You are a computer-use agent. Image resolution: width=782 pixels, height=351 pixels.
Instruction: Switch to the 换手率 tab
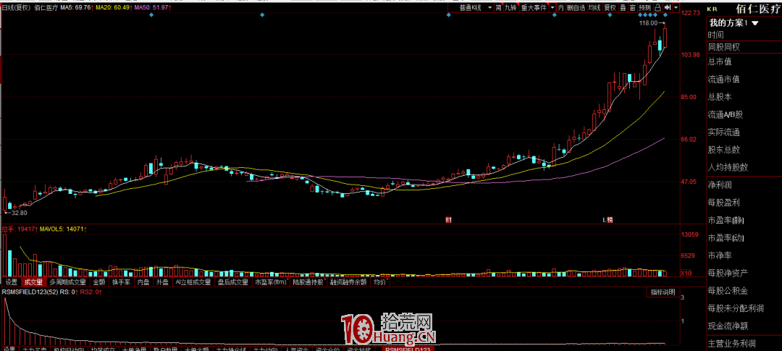pyautogui.click(x=121, y=282)
